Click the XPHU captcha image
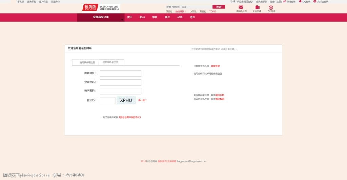Image resolution: width=347 pixels, height=180 pixels. point(126,100)
